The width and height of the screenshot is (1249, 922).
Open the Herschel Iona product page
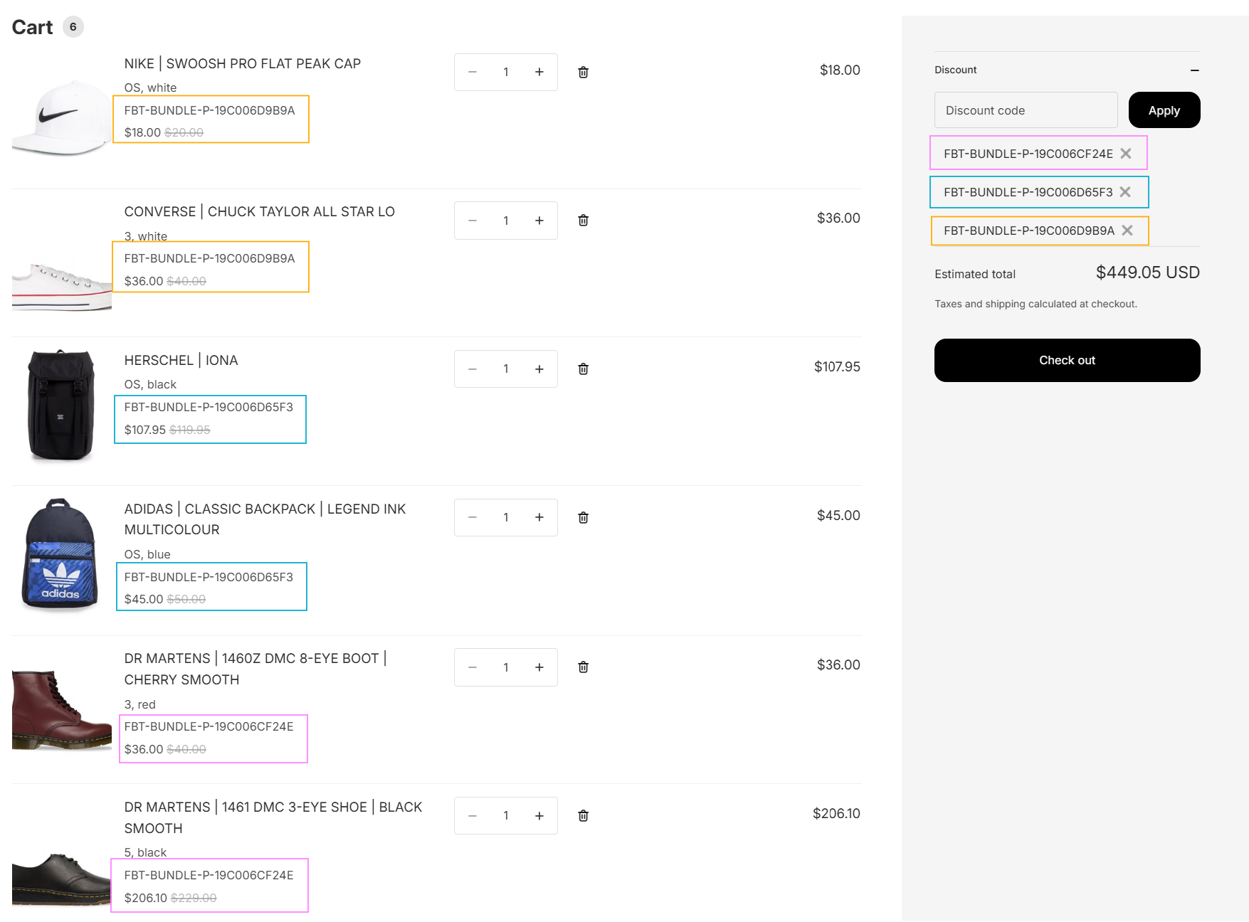click(x=181, y=360)
